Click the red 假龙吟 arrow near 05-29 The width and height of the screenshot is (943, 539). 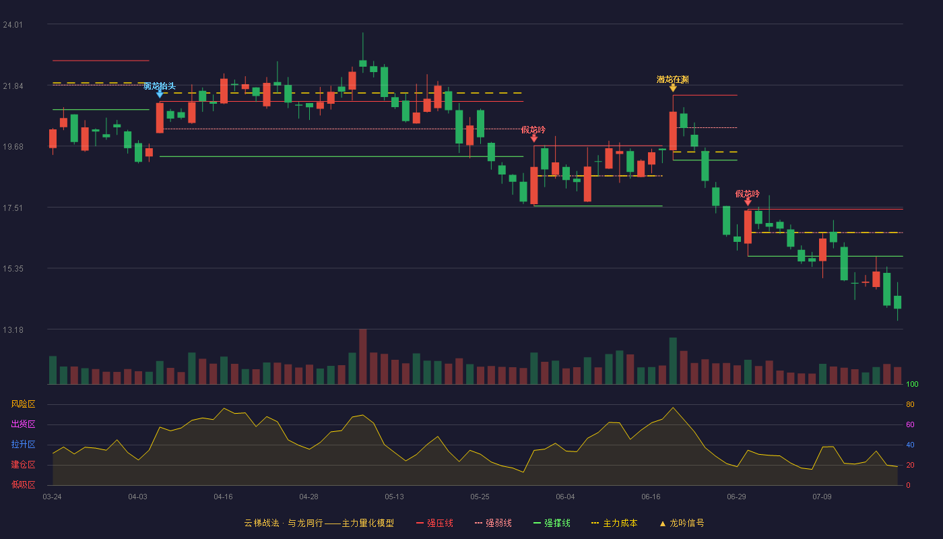click(534, 138)
